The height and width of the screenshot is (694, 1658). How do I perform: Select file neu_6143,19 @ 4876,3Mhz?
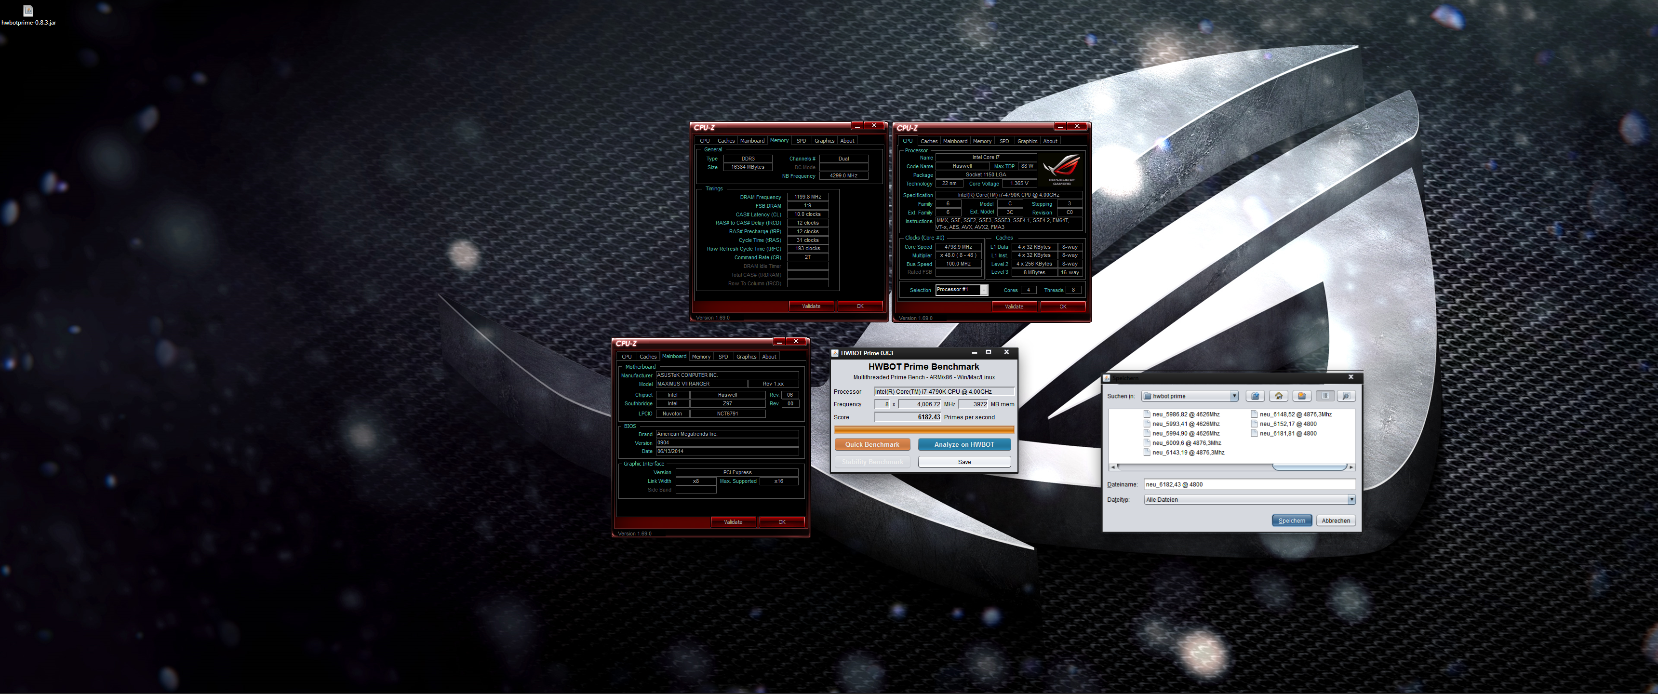tap(1184, 453)
